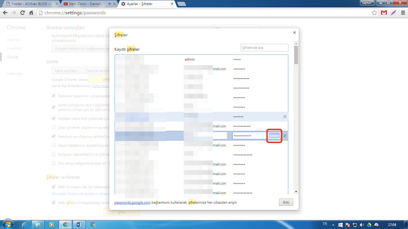Select the row with username 'admin'
Viewport: 408px width, 229px height.
coord(201,59)
